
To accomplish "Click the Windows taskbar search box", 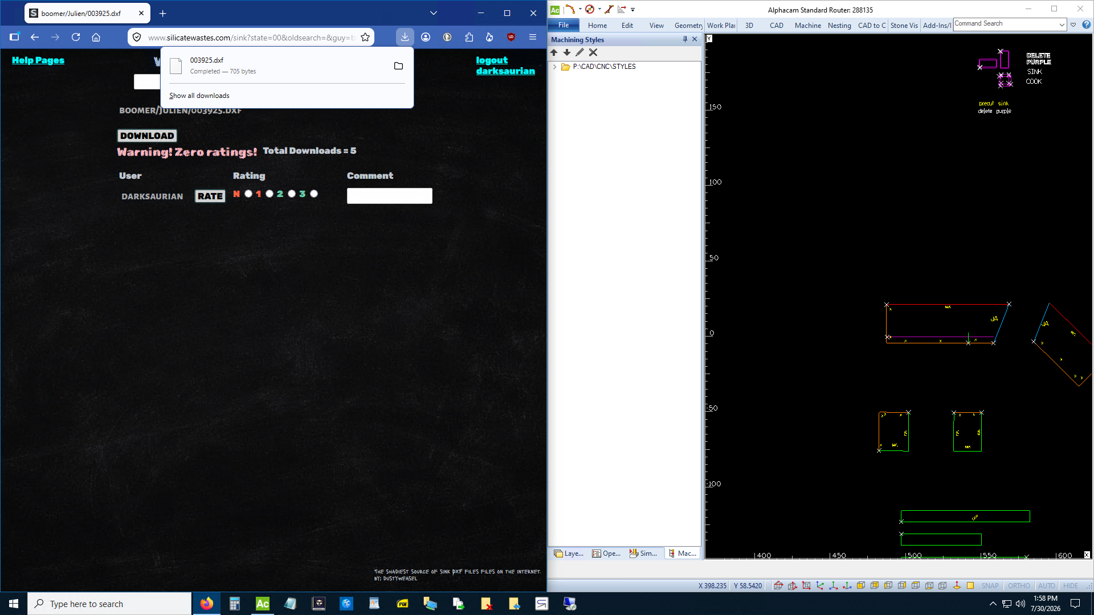I will (109, 604).
